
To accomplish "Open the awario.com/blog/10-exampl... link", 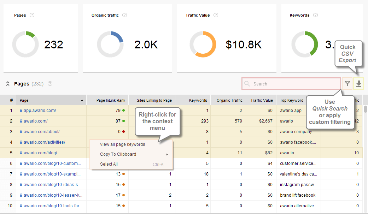I will (52, 174).
